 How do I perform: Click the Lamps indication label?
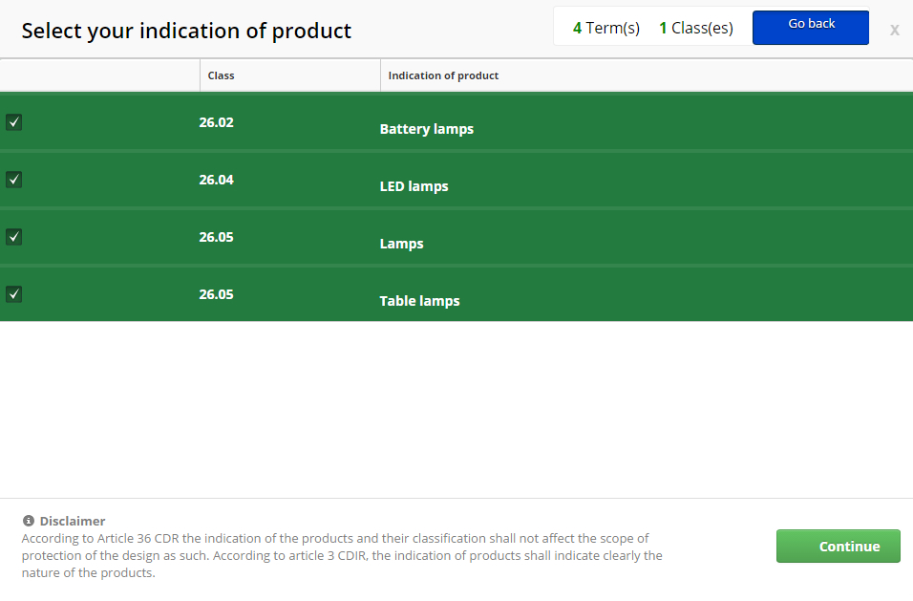(401, 244)
